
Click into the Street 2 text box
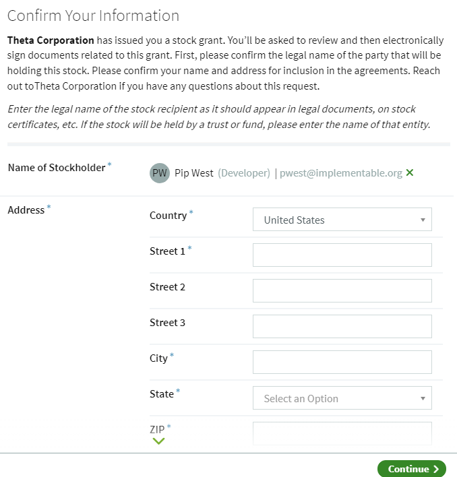coord(342,290)
